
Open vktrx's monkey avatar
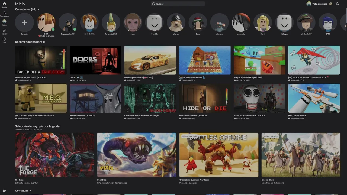coord(133,22)
